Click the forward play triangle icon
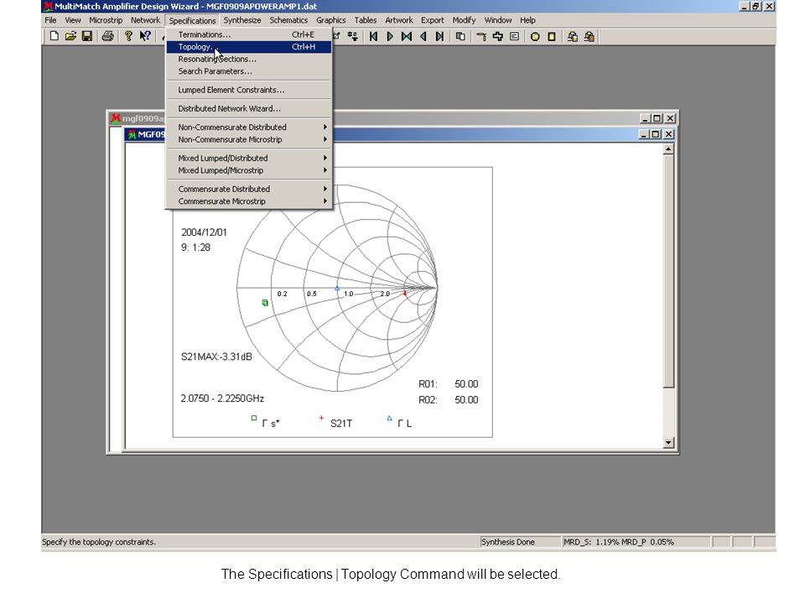This screenshot has height=604, width=805. 390,36
